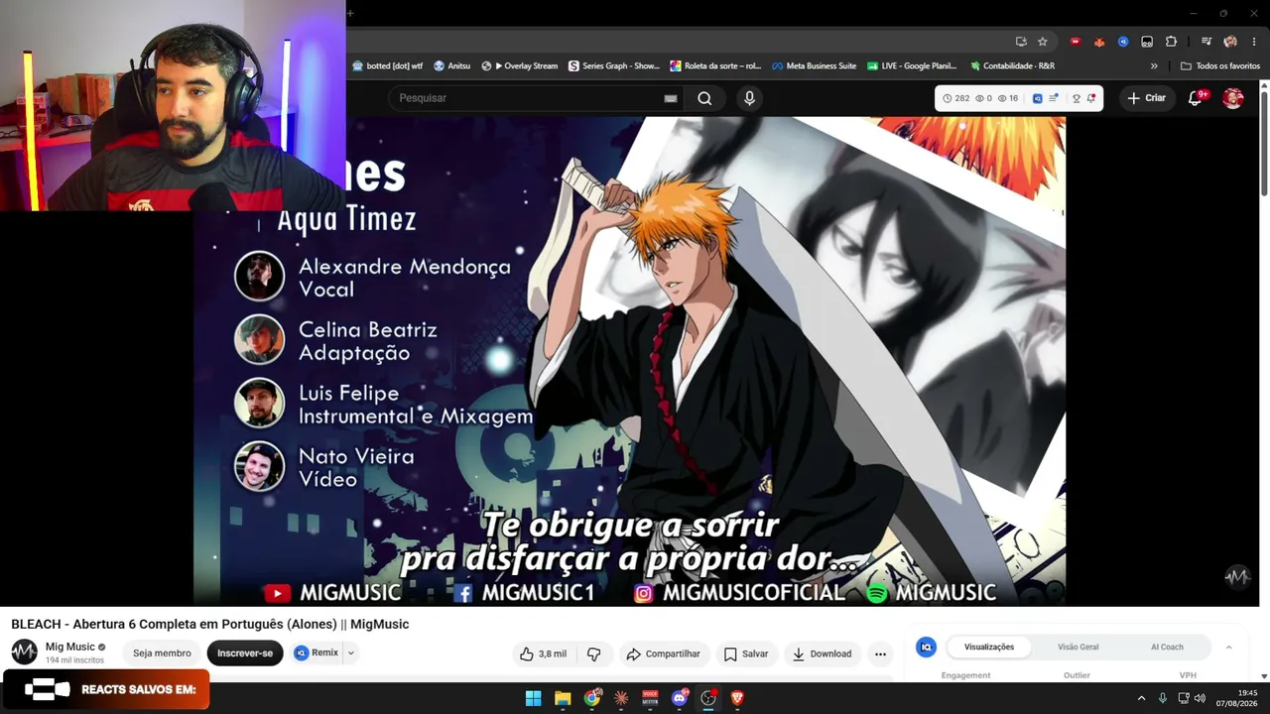Screen dimensions: 1270x714
Task: Click the Inscrever-se subscribe button
Action: click(245, 654)
